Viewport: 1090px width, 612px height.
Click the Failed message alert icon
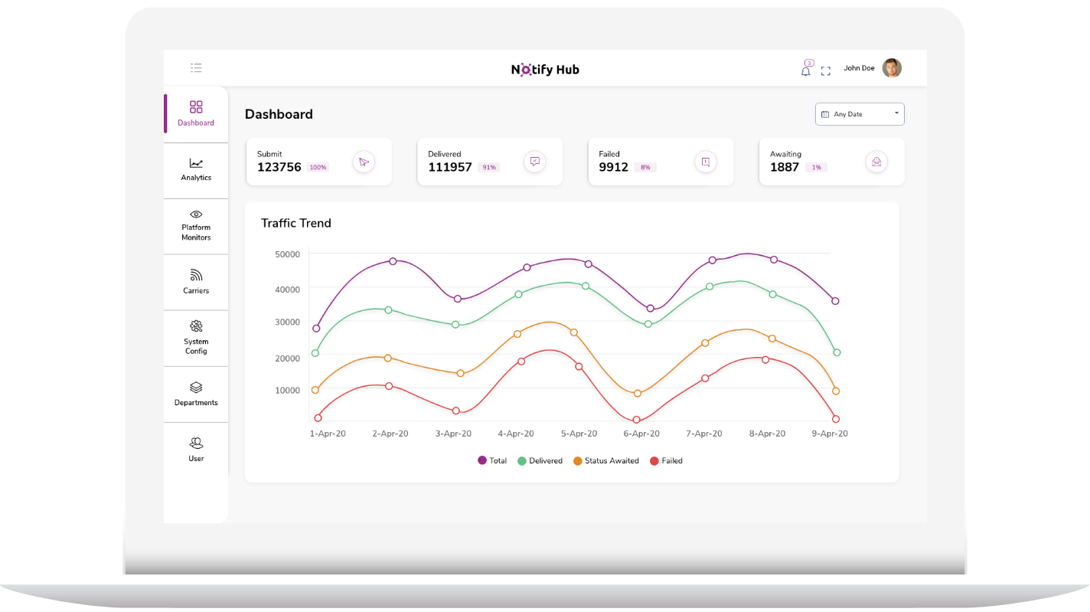(705, 162)
